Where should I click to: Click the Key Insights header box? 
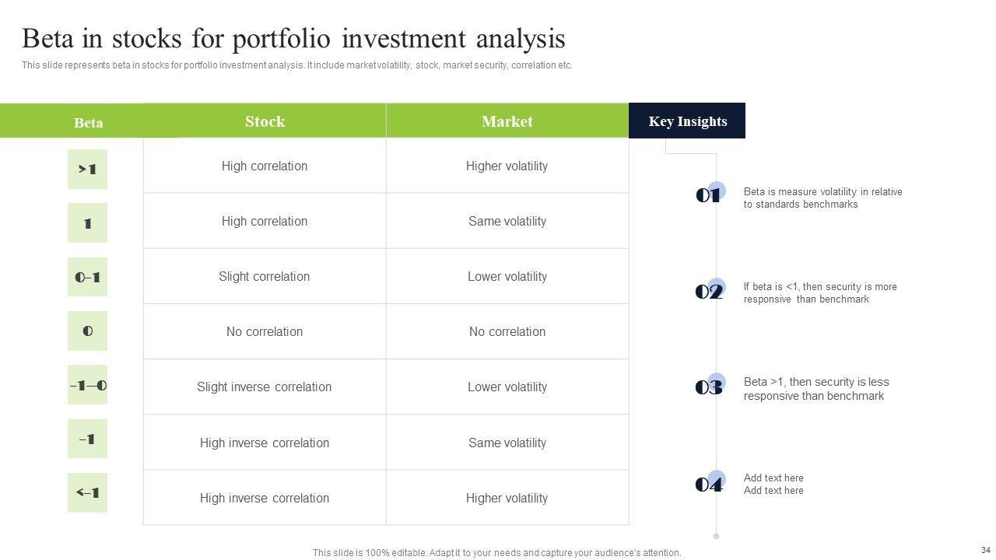pos(687,121)
